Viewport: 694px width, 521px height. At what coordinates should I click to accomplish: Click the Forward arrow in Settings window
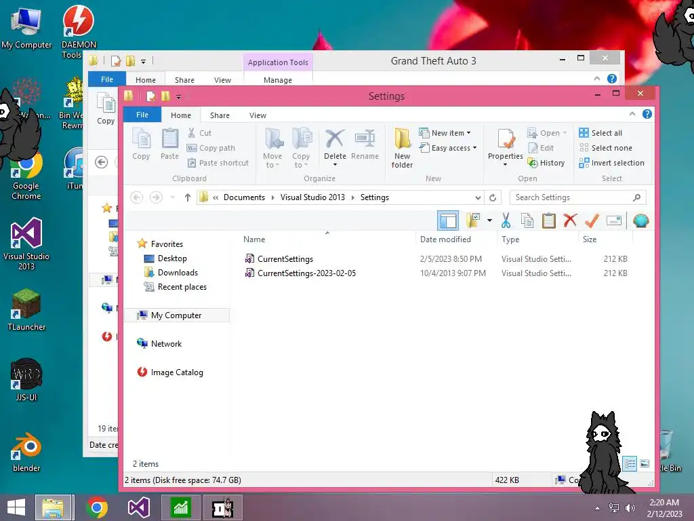pyautogui.click(x=156, y=197)
